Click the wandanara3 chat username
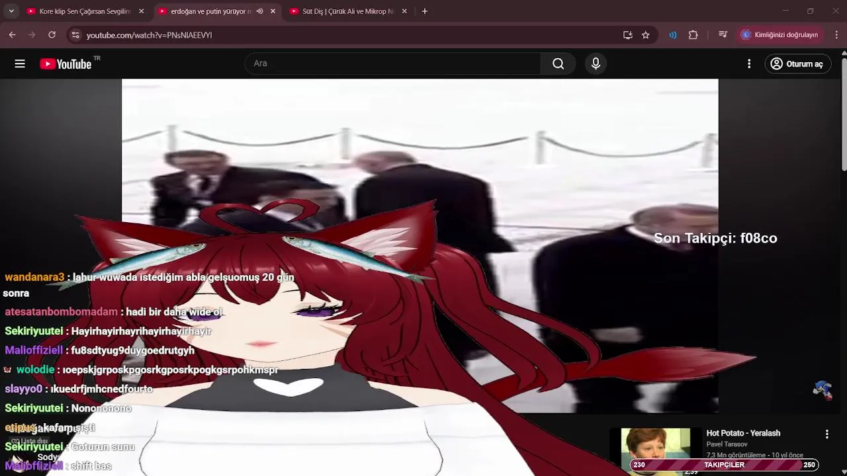Image resolution: width=847 pixels, height=476 pixels. tap(34, 278)
